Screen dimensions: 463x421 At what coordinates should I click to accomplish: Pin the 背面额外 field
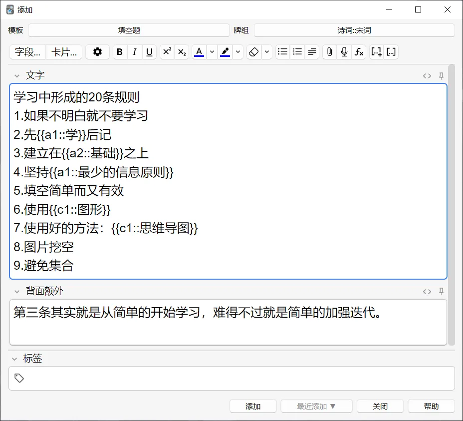point(441,291)
